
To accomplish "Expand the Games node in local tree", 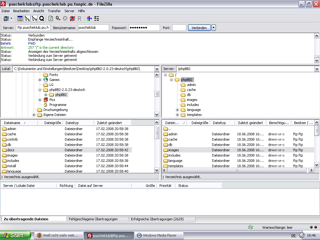I will click(40, 80).
